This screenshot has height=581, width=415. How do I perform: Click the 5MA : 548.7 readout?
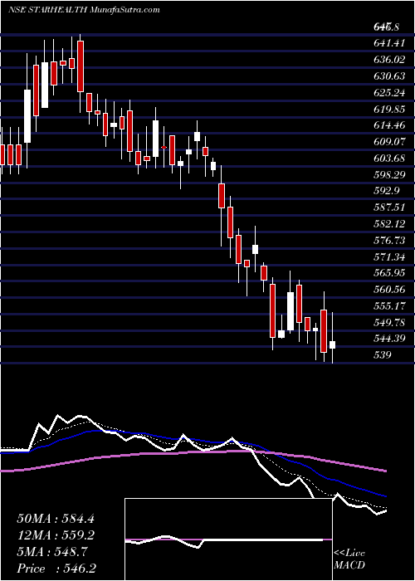[52, 552]
